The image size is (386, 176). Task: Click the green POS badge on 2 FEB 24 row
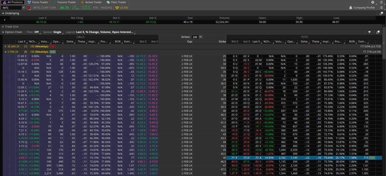(x=53, y=51)
